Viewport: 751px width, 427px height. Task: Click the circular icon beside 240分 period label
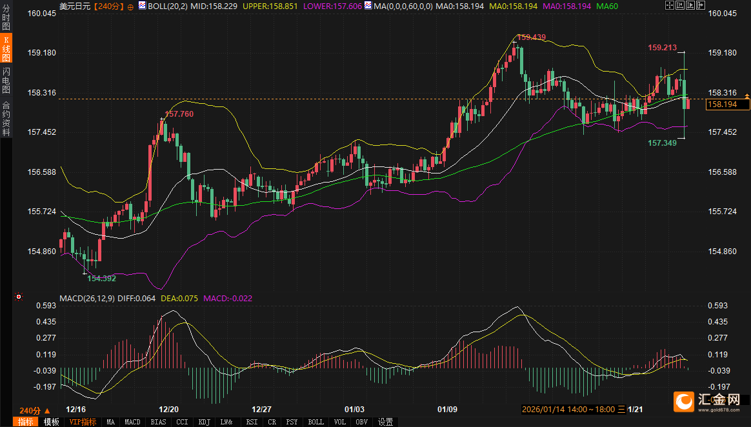pyautogui.click(x=132, y=6)
